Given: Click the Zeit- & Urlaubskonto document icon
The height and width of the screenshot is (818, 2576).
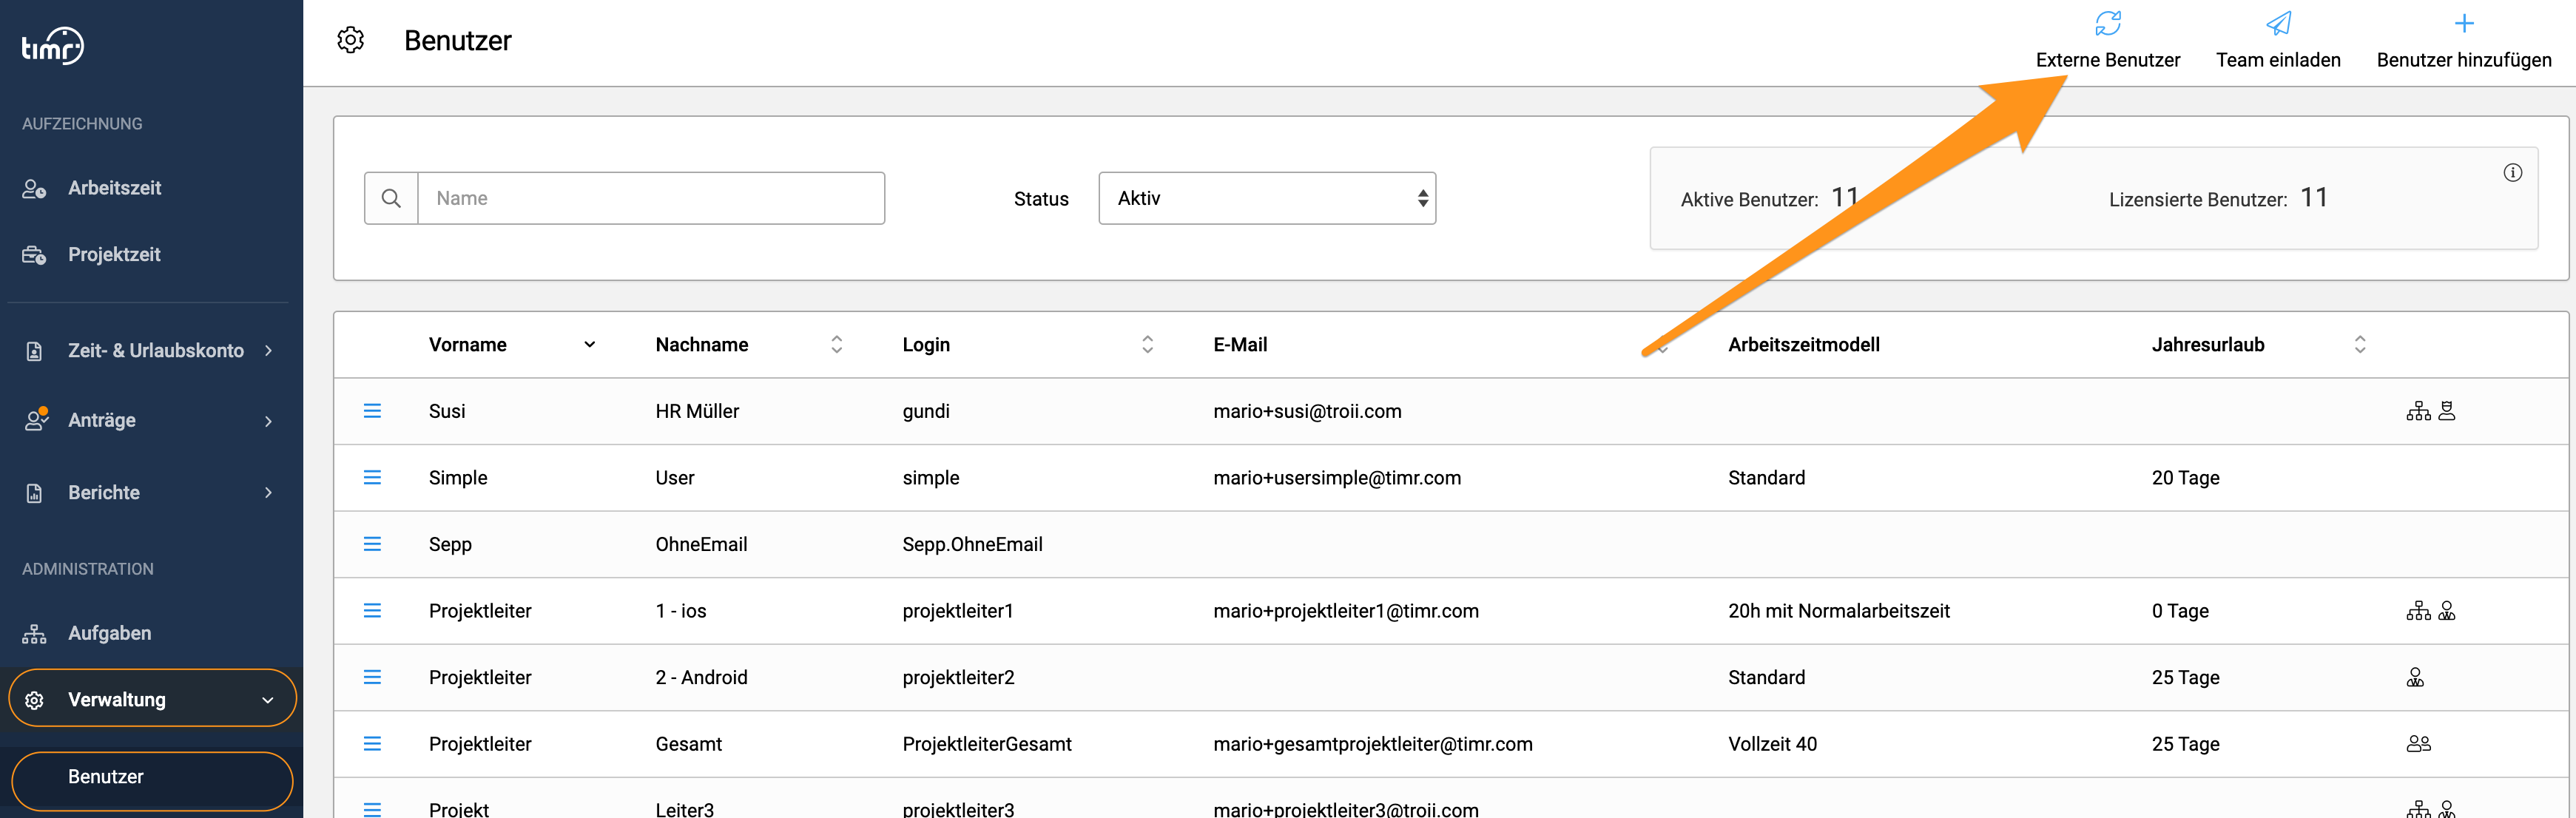Looking at the screenshot, I should 34,351.
